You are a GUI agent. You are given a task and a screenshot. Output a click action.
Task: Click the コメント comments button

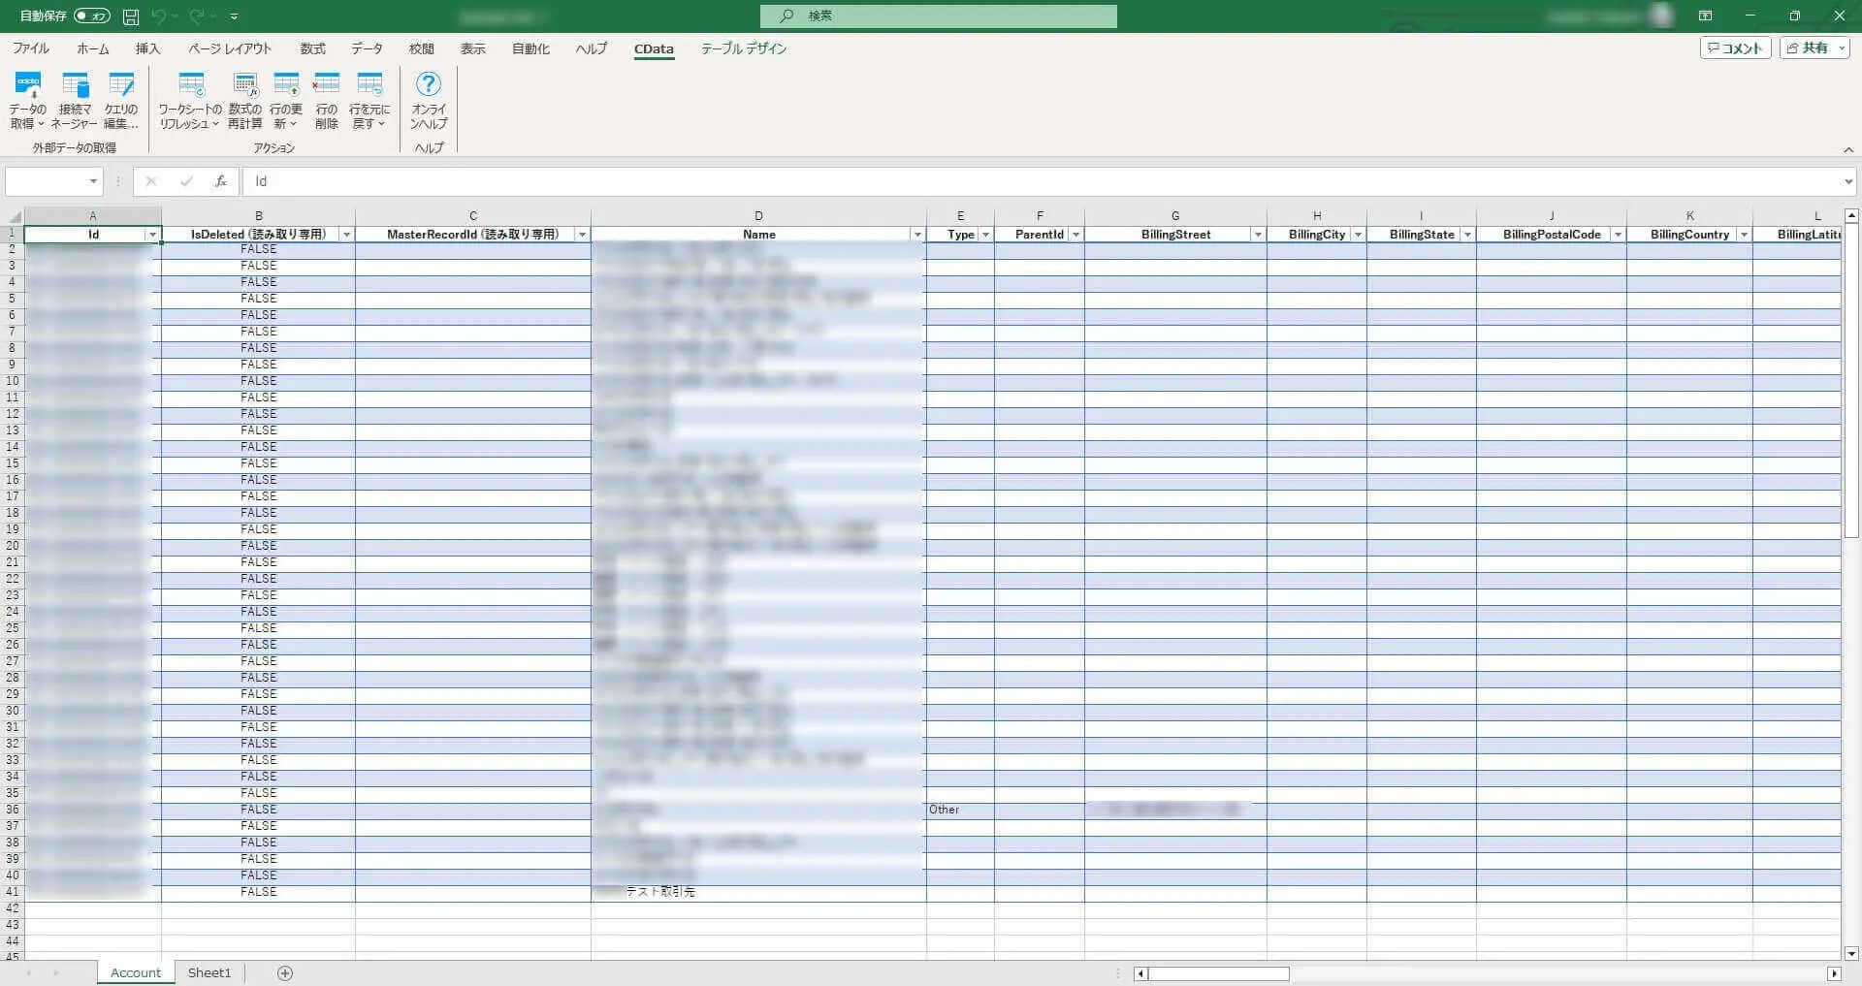[x=1735, y=48]
